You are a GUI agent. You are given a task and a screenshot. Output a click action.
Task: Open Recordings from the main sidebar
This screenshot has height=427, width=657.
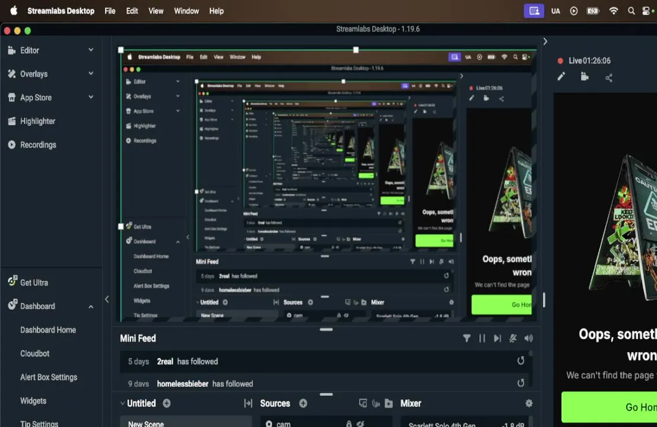coord(38,145)
